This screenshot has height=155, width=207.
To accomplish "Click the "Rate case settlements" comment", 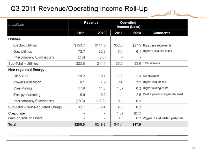I will click(157, 45).
